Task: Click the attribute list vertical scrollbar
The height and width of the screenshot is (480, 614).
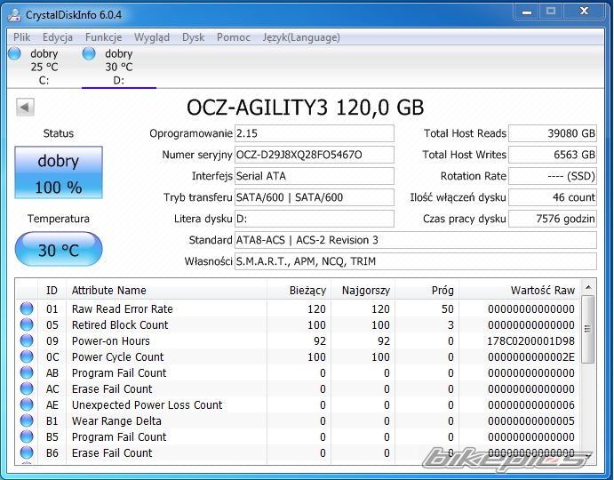Action: point(588,373)
